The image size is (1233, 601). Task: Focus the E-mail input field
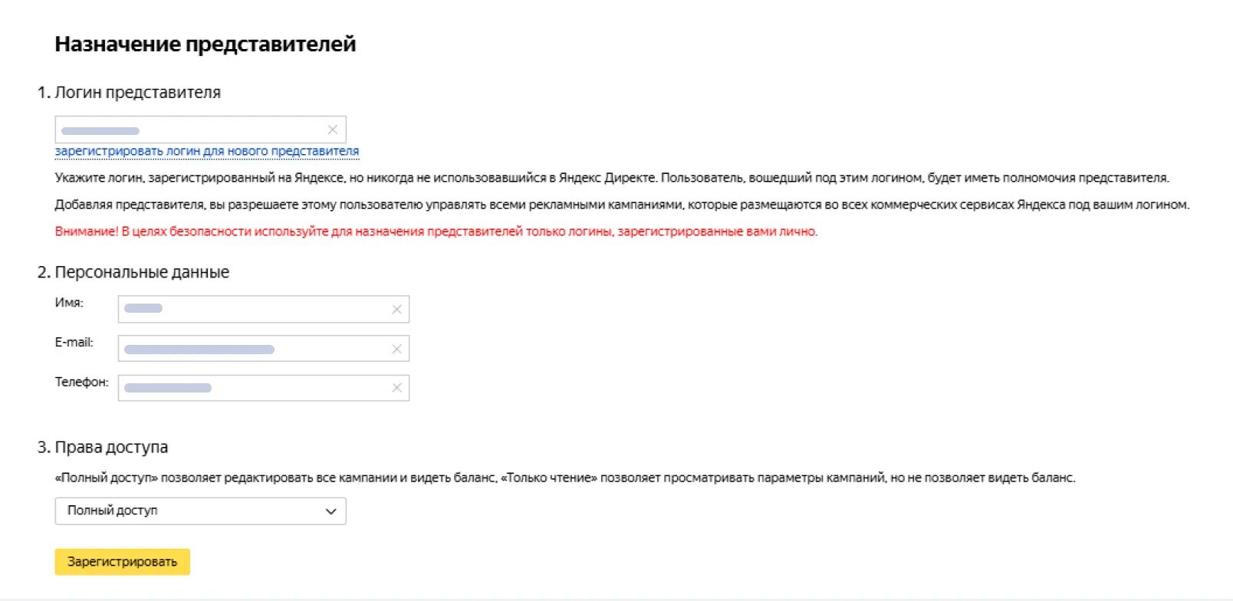(x=263, y=349)
